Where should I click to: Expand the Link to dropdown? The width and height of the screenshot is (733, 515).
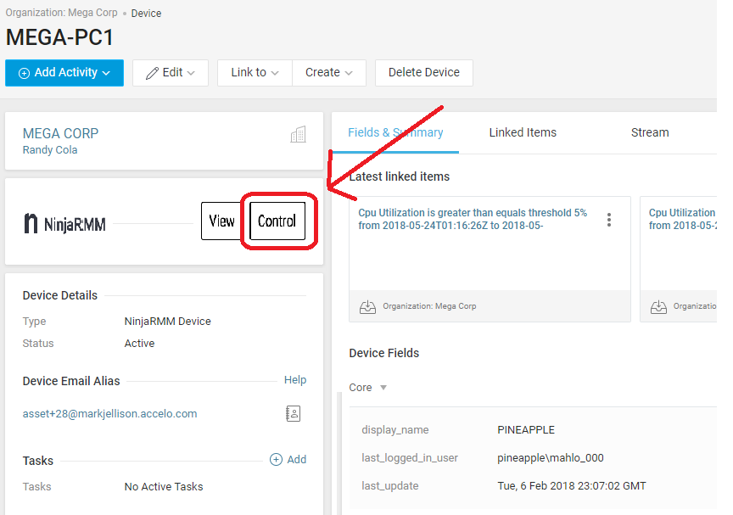coord(255,73)
